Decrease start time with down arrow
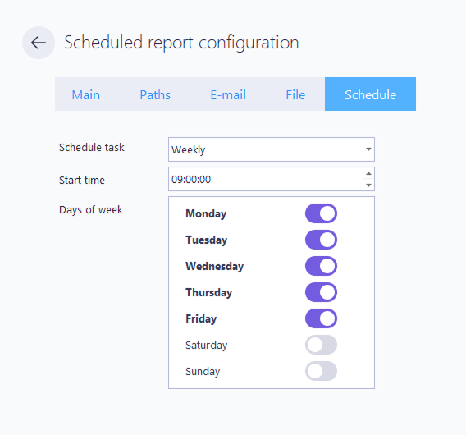Screen dimensions: 466x435 tap(368, 185)
